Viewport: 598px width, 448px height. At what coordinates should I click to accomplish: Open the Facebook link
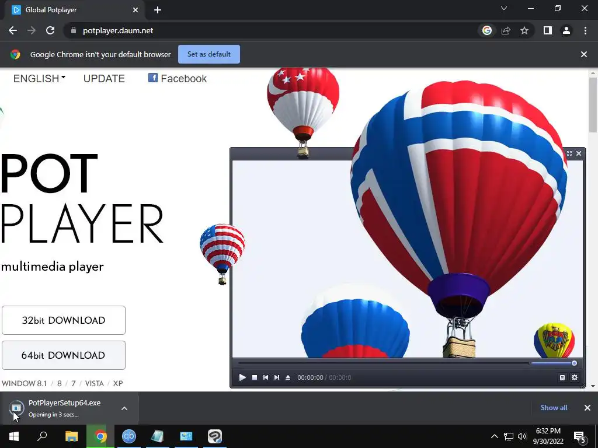point(178,79)
